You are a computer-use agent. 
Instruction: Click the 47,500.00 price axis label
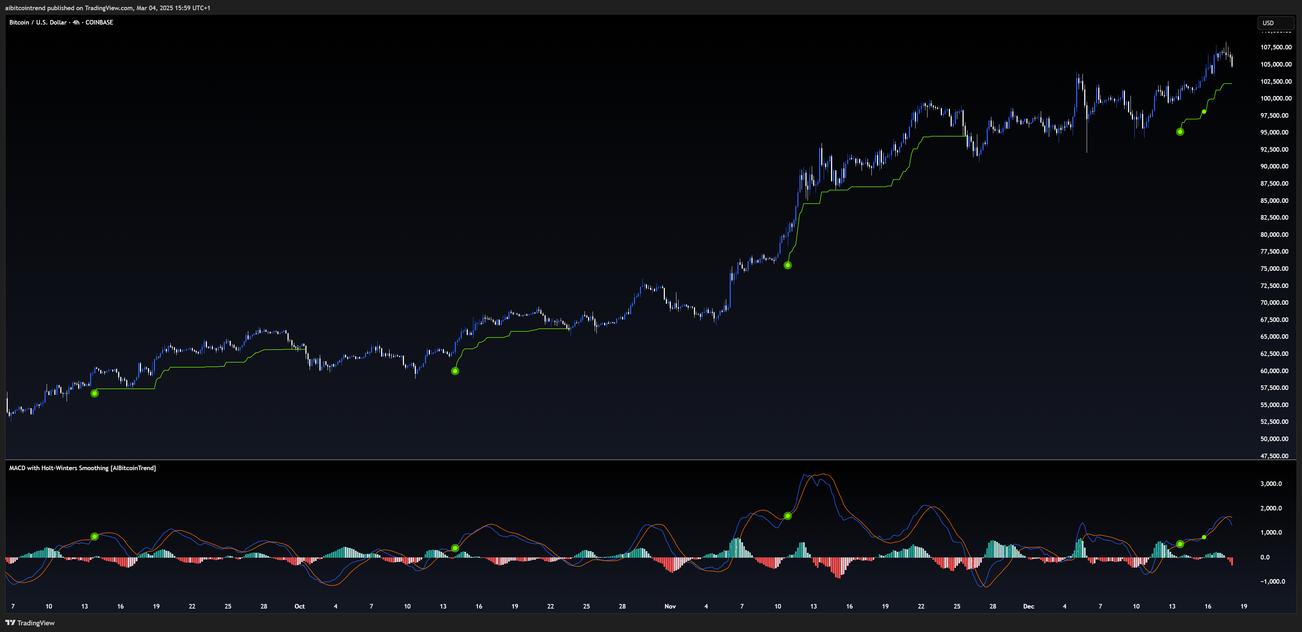[x=1274, y=456]
